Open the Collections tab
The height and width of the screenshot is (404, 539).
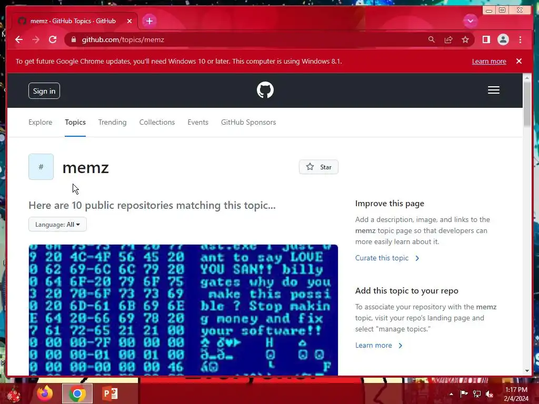pos(157,122)
